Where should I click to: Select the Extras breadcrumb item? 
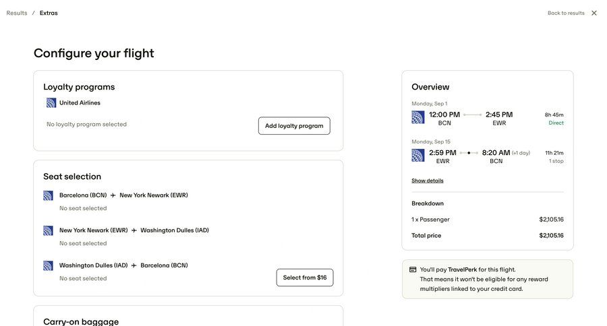pyautogui.click(x=49, y=13)
